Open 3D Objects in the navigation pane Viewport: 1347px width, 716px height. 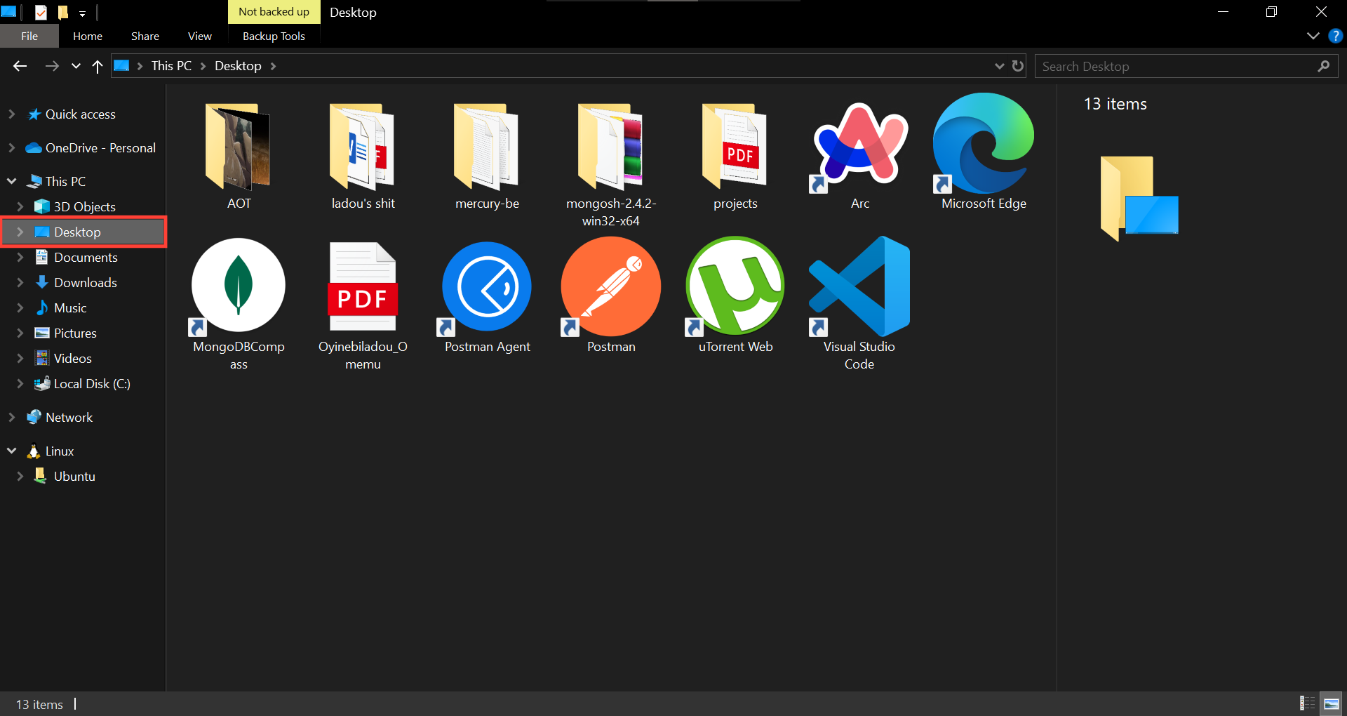(84, 206)
